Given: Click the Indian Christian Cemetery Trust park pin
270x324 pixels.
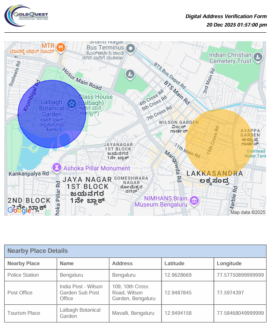Looking at the screenshot, I should point(258,57).
